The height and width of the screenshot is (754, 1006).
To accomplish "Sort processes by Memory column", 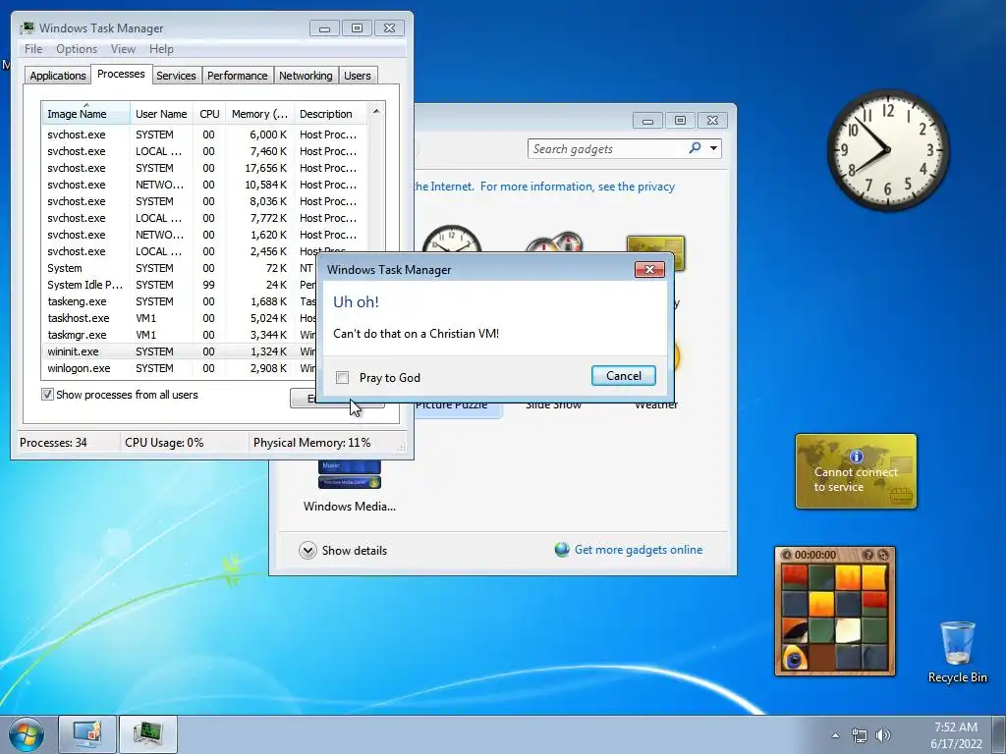I will coord(259,114).
